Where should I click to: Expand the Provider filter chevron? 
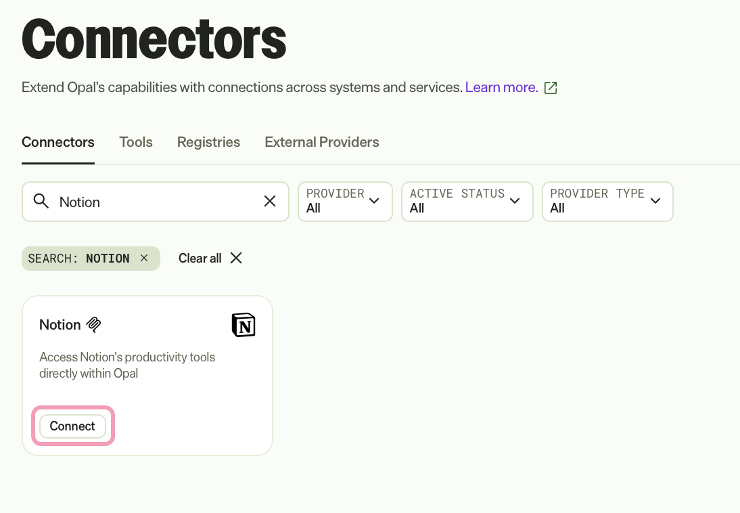(374, 201)
